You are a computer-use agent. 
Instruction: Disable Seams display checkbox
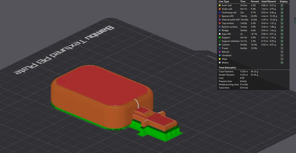(x=282, y=62)
